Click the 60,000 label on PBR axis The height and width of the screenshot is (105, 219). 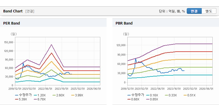click(x=122, y=64)
